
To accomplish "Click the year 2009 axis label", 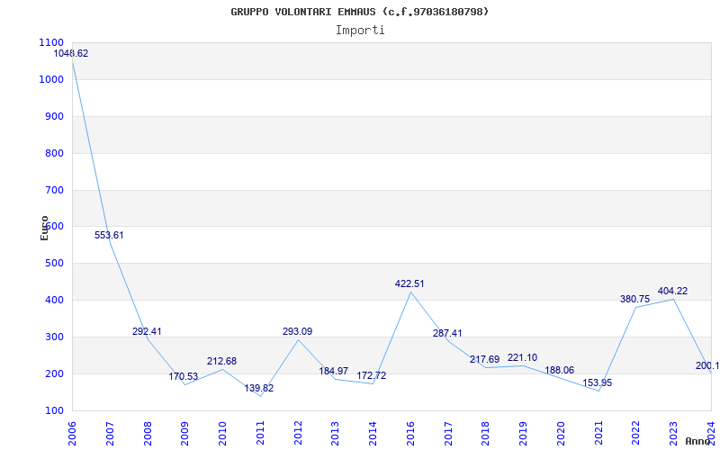I will 184,432.
